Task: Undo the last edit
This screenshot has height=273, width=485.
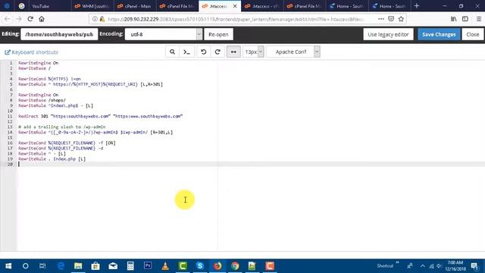Action: pos(204,52)
